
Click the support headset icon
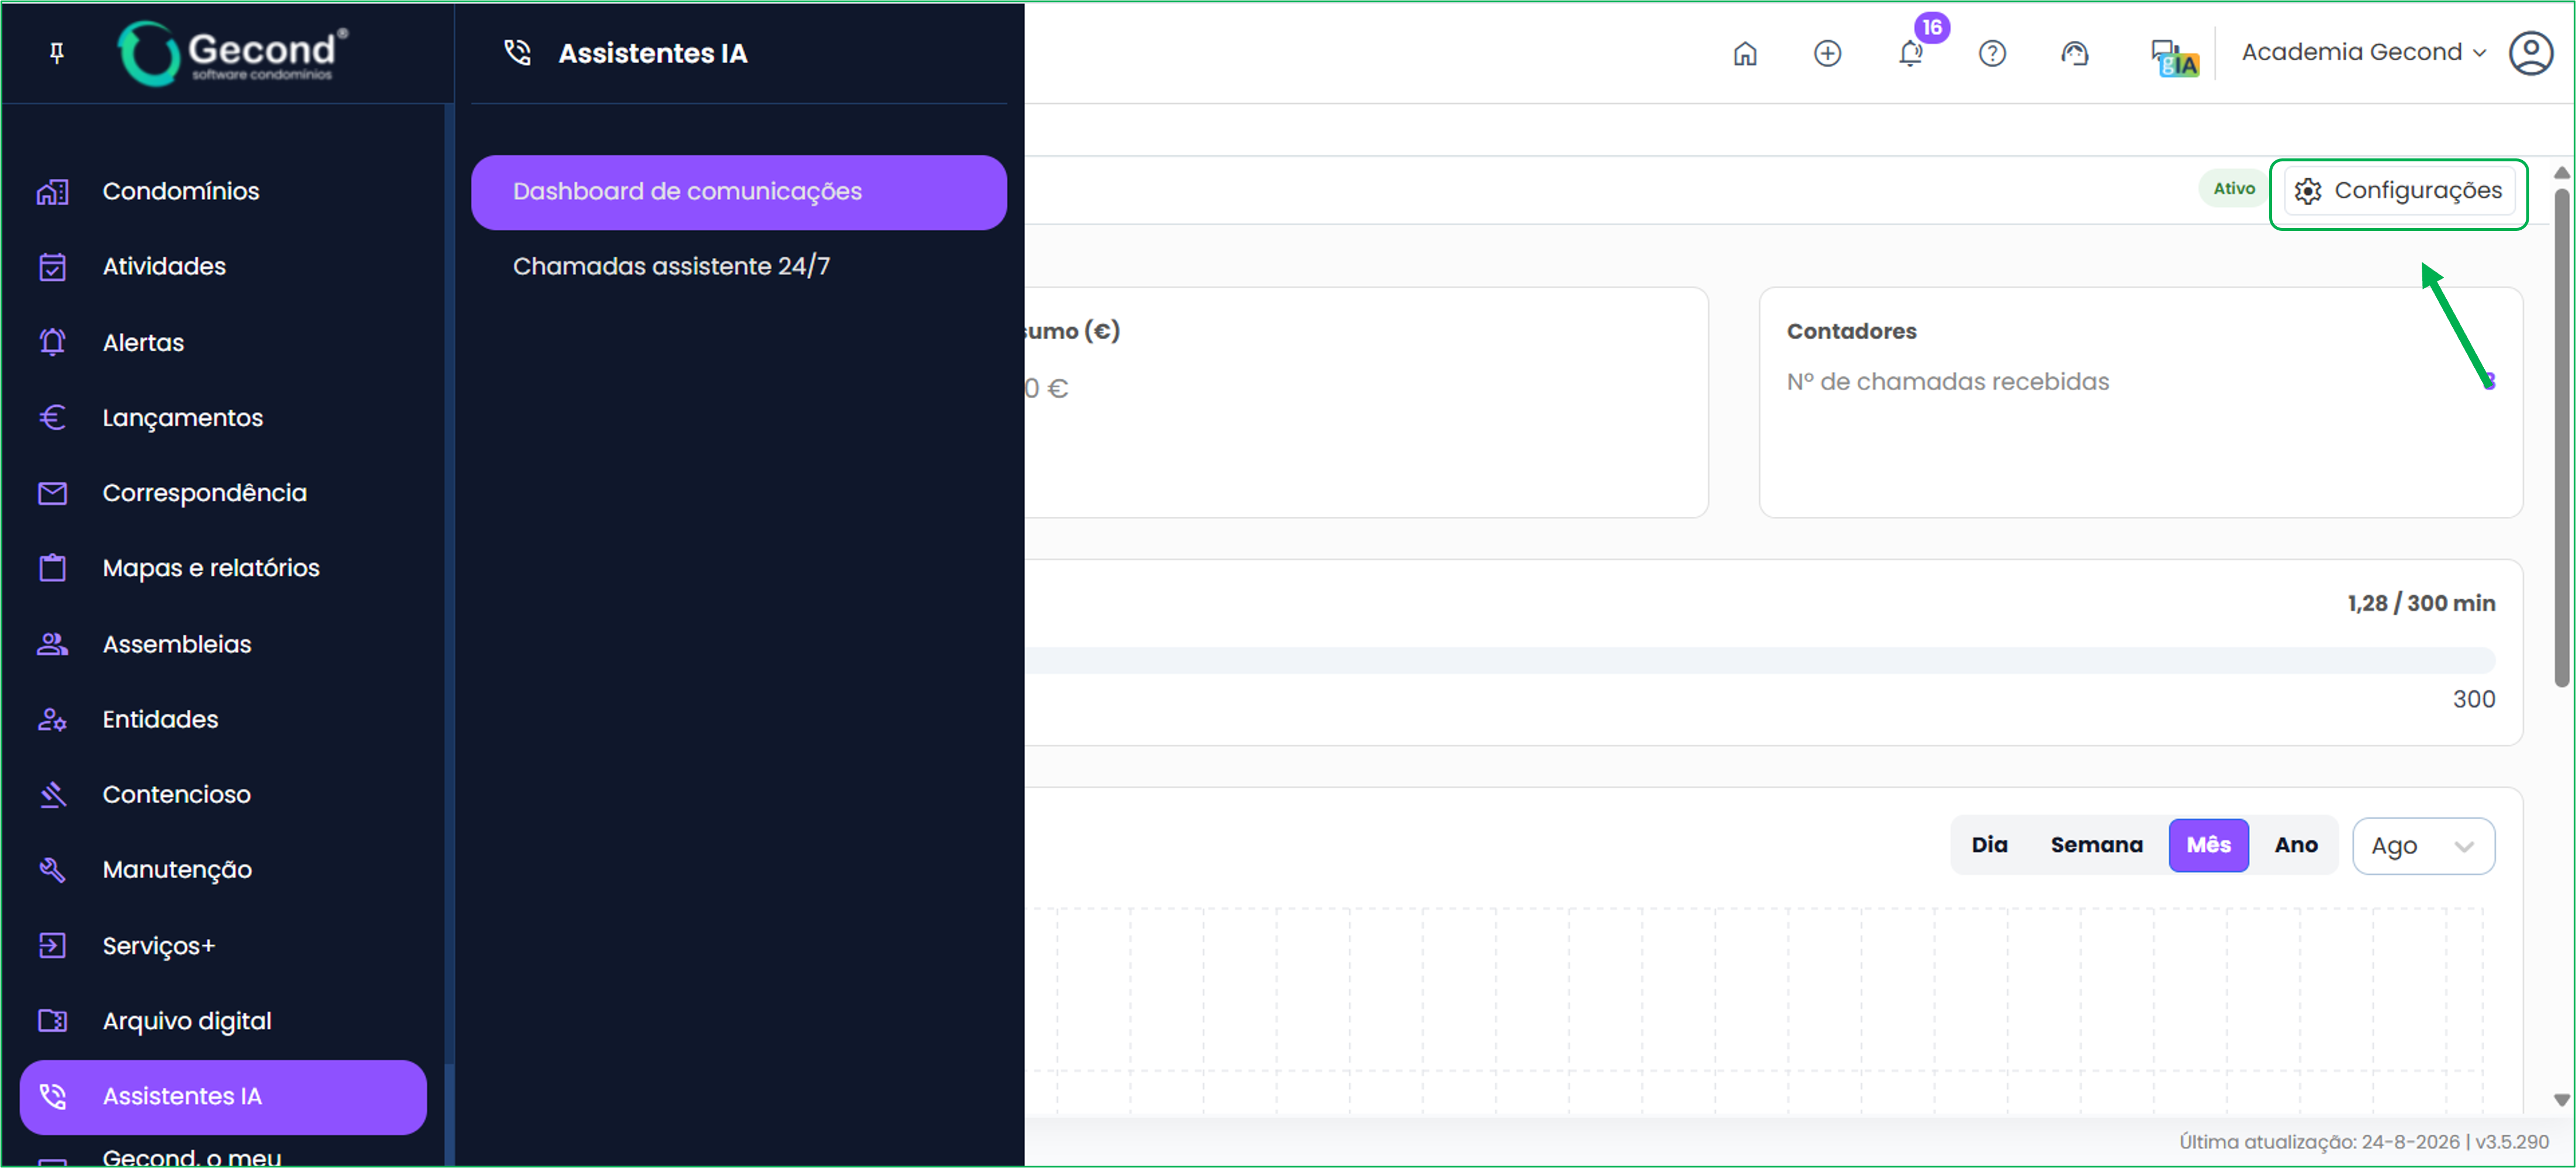[2075, 53]
